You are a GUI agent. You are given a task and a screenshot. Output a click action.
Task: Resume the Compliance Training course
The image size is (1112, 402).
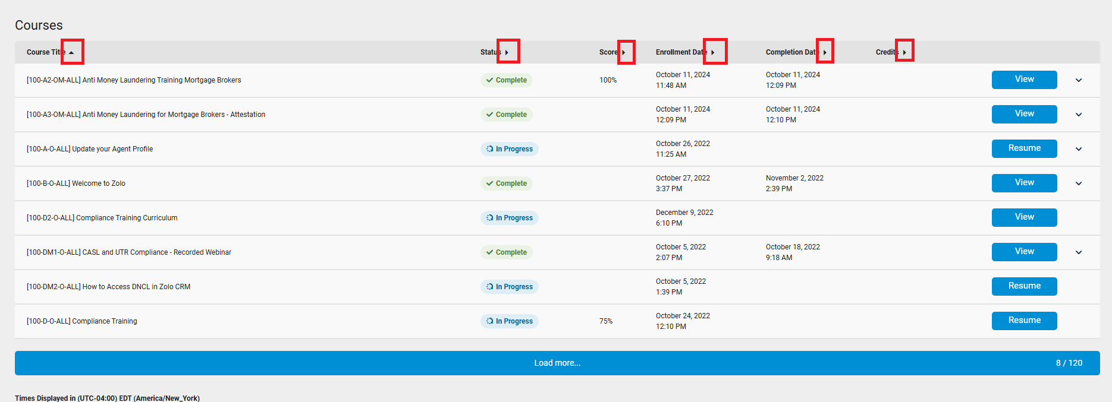[1024, 321]
